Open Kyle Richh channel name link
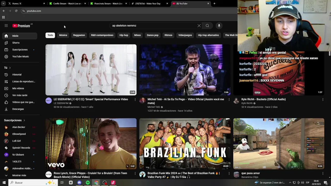This screenshot has width=331, height=186. point(247,103)
